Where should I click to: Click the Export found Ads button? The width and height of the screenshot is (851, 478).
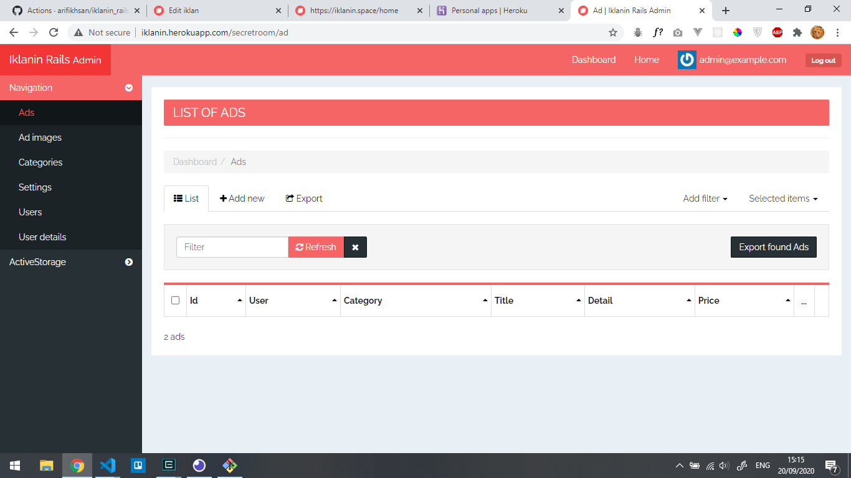click(x=773, y=247)
